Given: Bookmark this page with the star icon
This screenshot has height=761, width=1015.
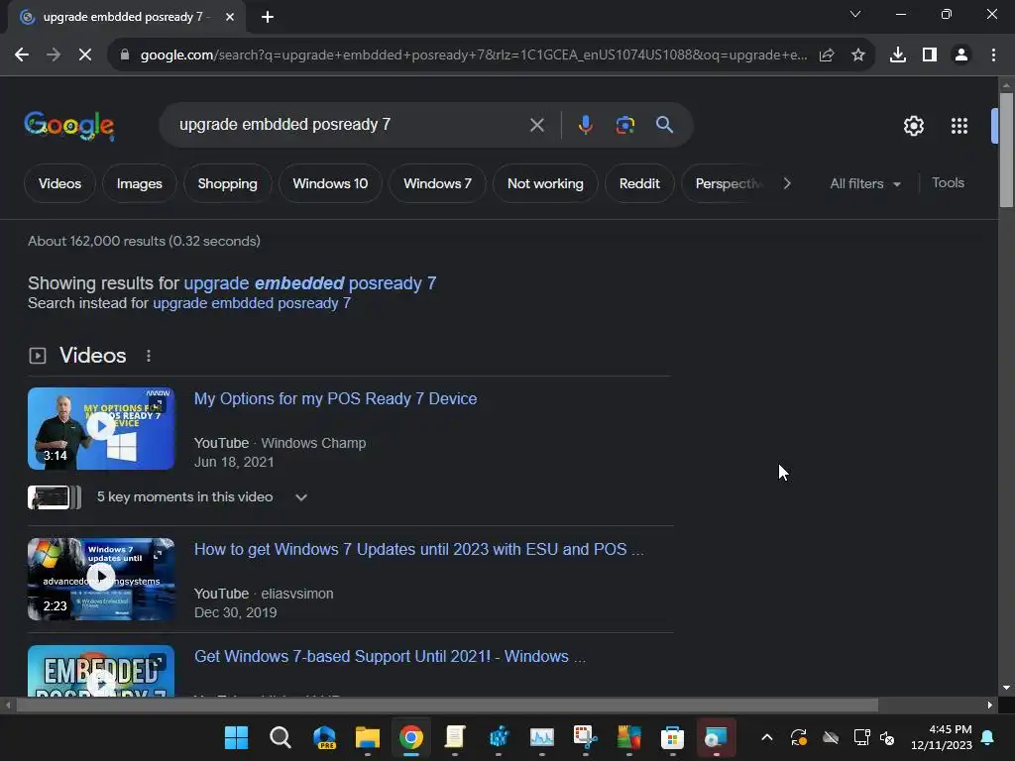Looking at the screenshot, I should point(858,55).
